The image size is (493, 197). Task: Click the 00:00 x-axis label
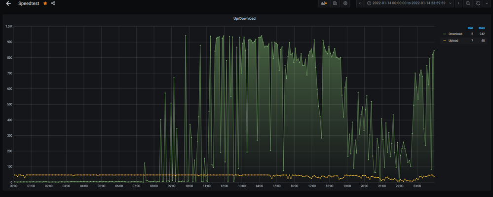13,186
